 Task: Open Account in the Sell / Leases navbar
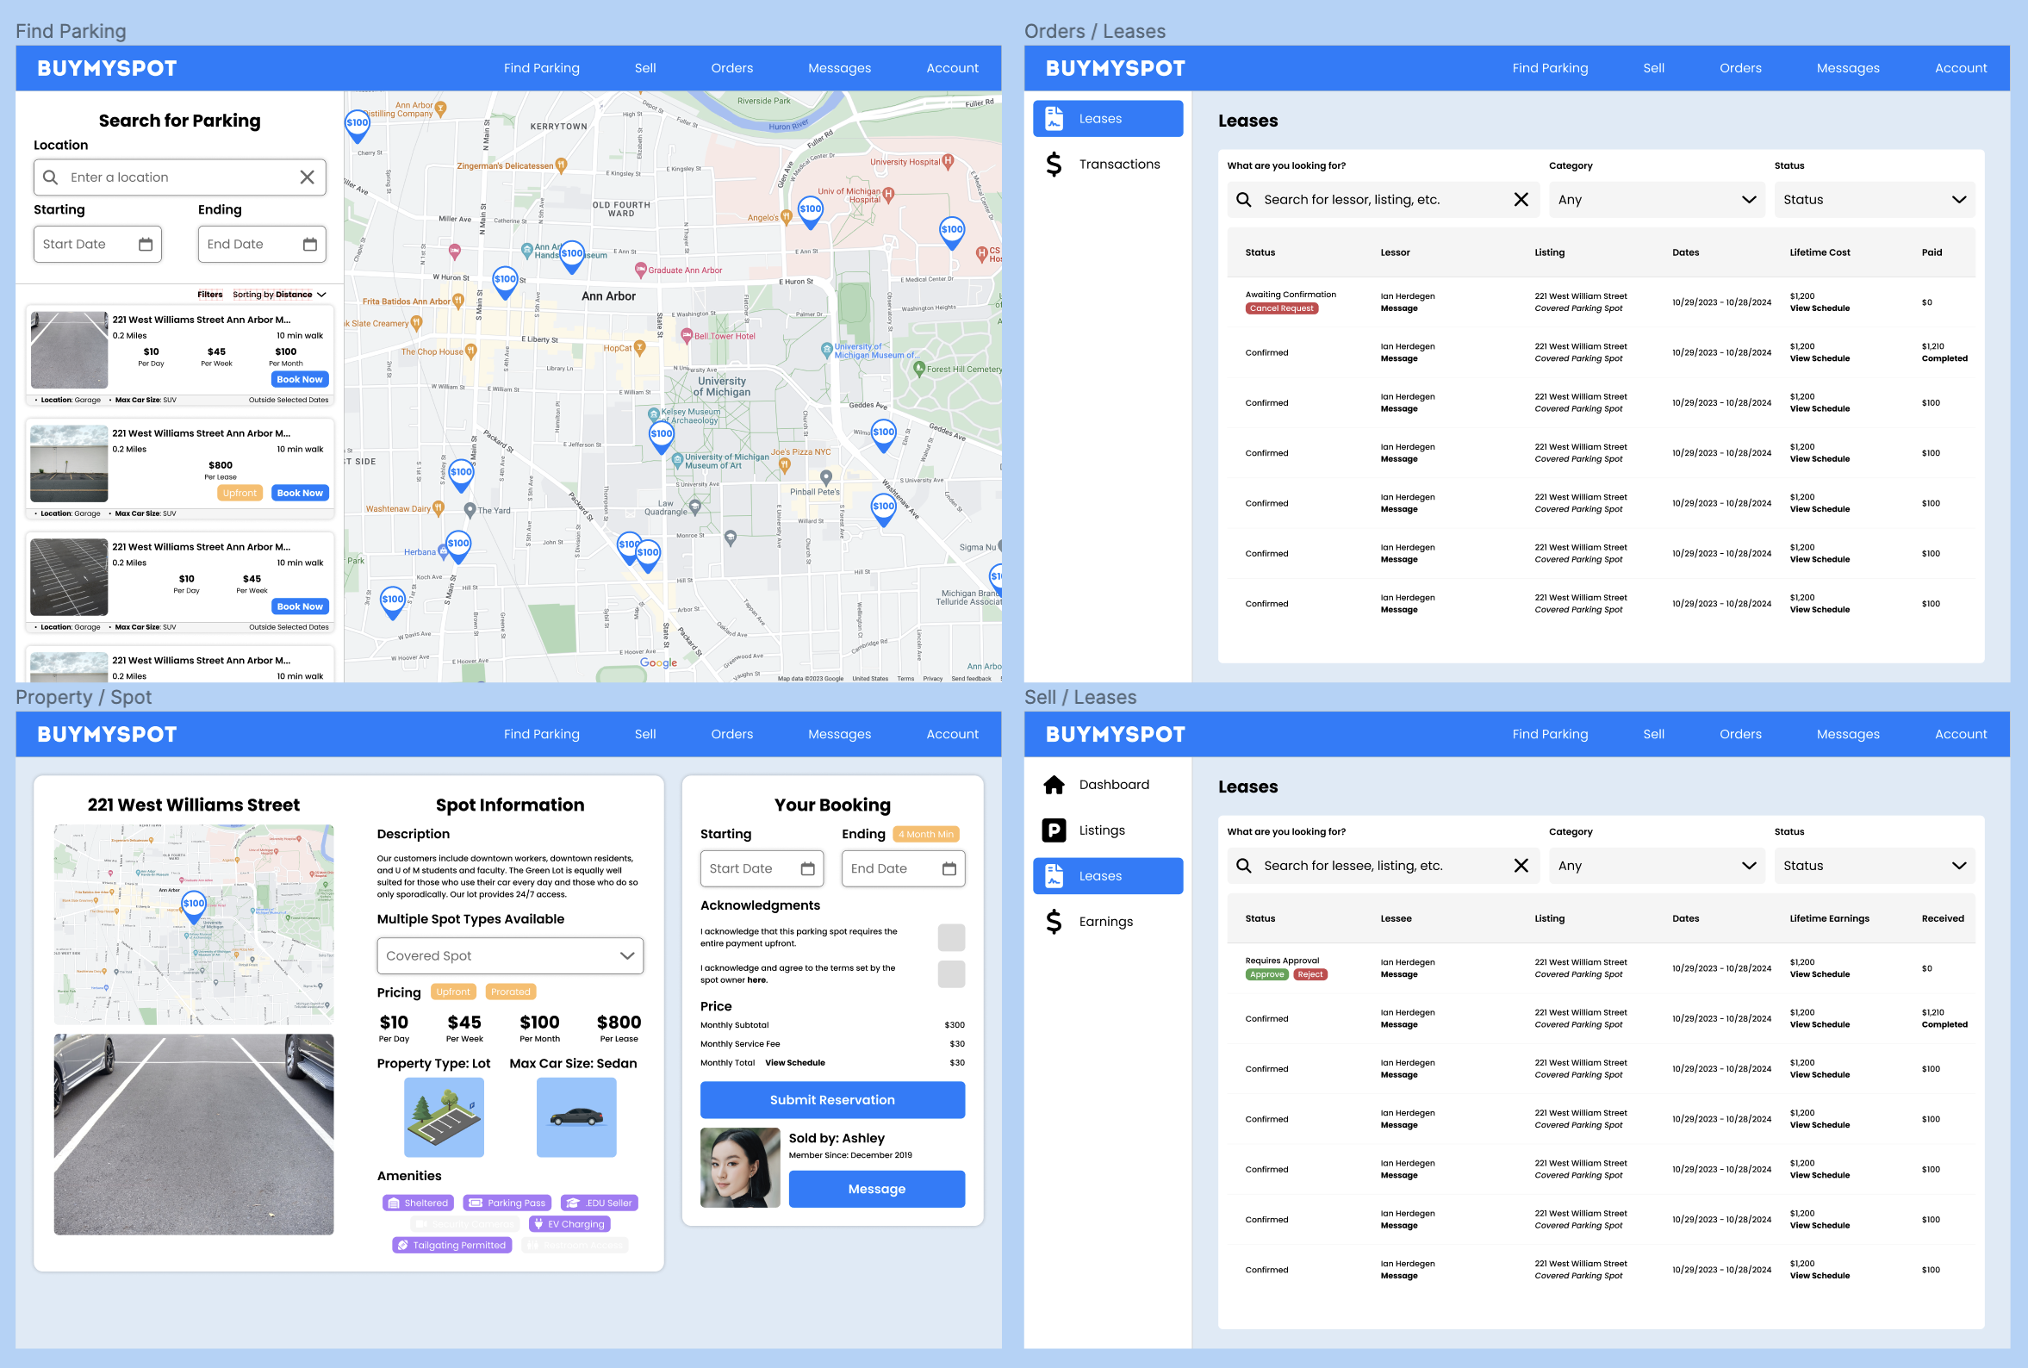click(x=1961, y=734)
